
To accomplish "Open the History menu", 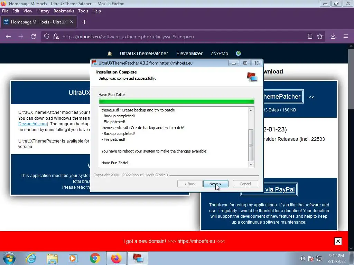I will tap(43, 11).
